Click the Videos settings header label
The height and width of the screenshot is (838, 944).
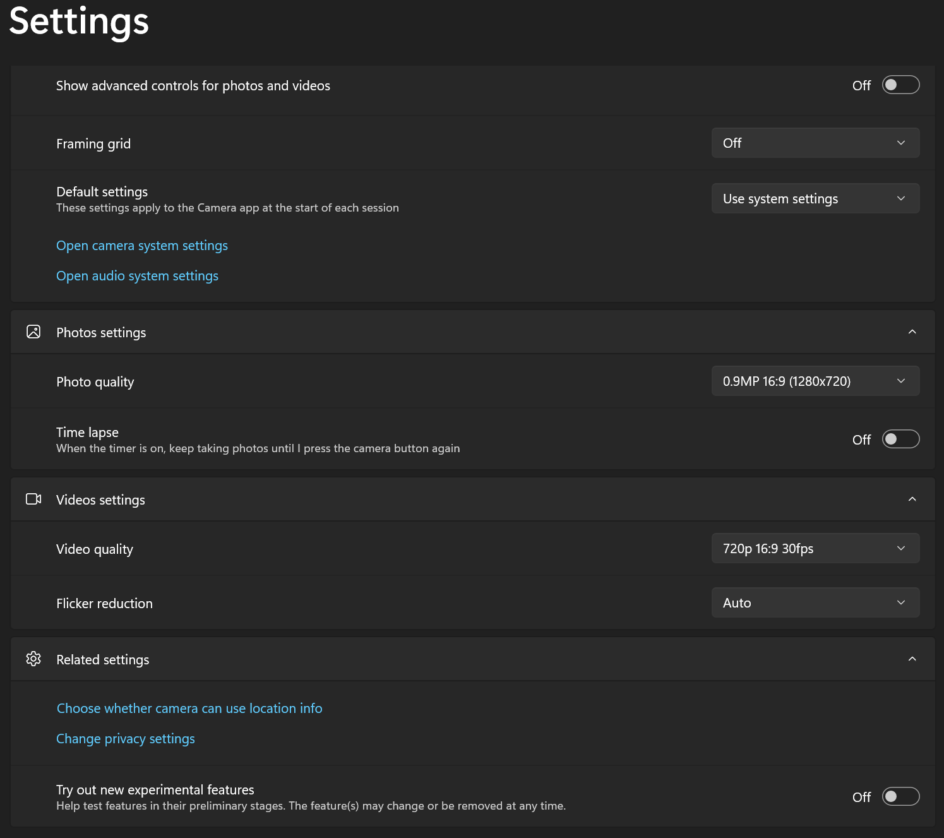click(100, 500)
